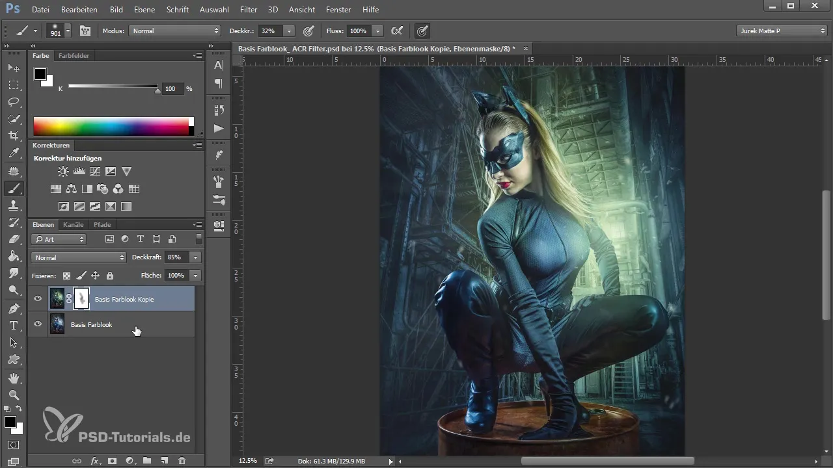Select the horizontal Type tool
This screenshot has width=833, height=468.
pos(14,325)
